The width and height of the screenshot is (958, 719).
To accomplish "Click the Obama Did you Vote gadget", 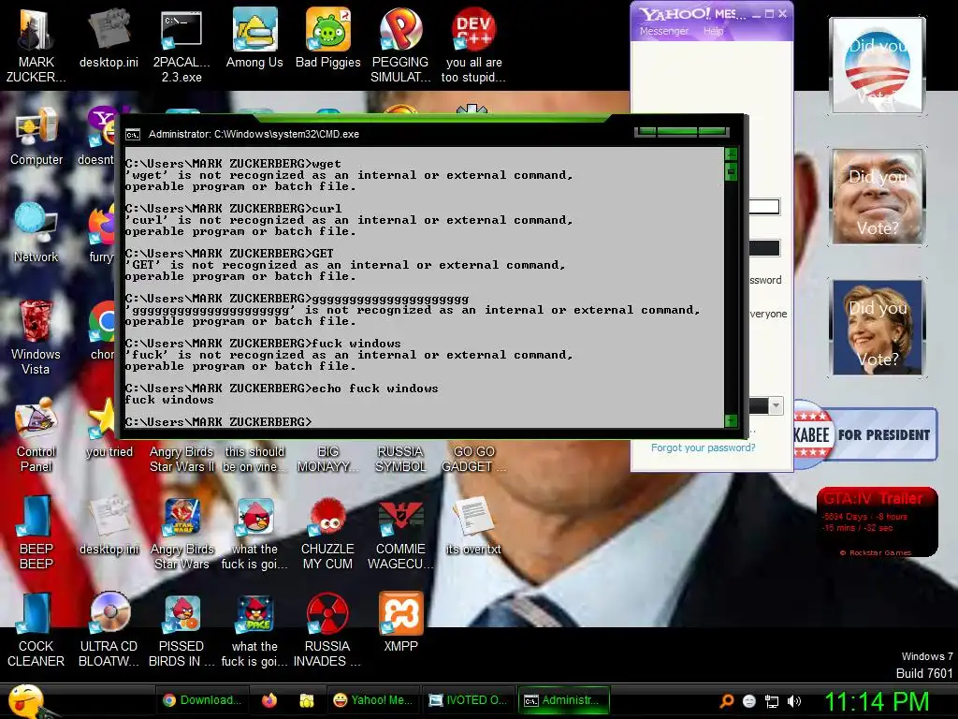I will pyautogui.click(x=878, y=65).
